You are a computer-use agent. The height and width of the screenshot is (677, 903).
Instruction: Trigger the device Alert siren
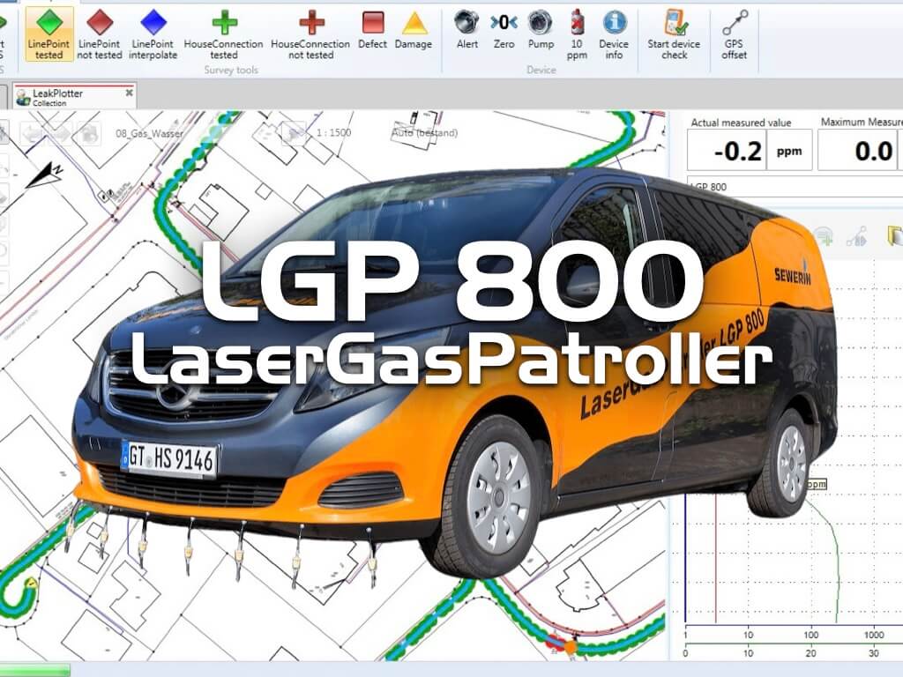tap(467, 31)
